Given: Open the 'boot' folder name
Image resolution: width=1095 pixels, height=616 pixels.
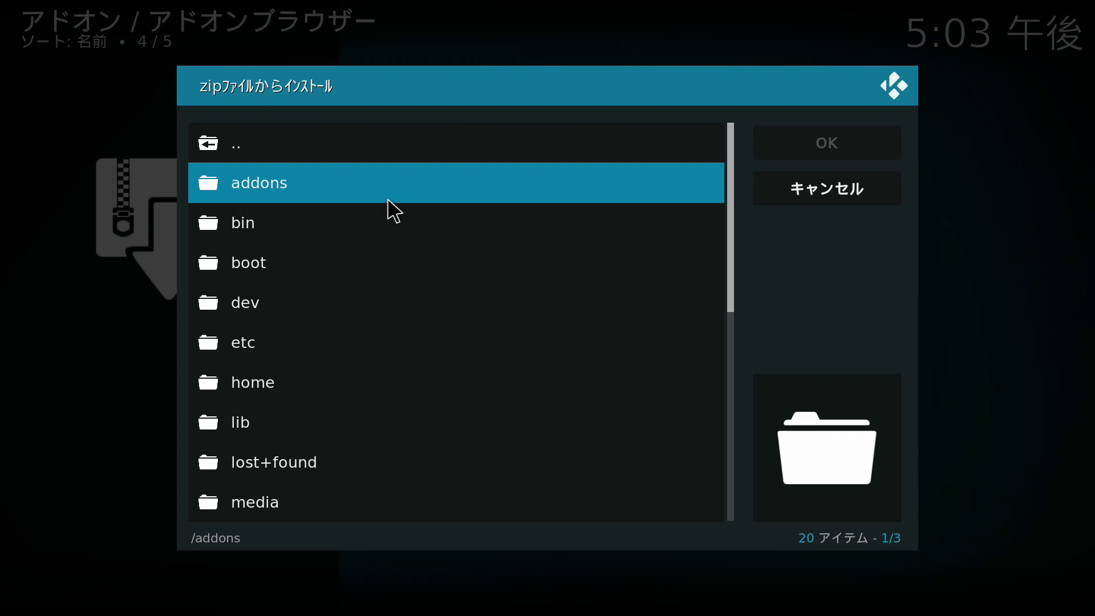Looking at the screenshot, I should 249,263.
